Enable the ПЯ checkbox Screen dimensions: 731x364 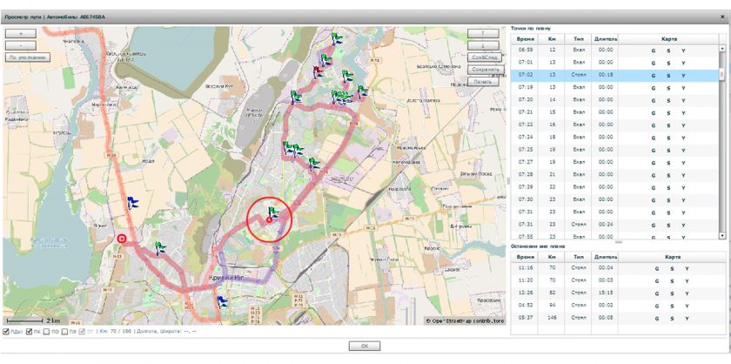click(x=64, y=332)
